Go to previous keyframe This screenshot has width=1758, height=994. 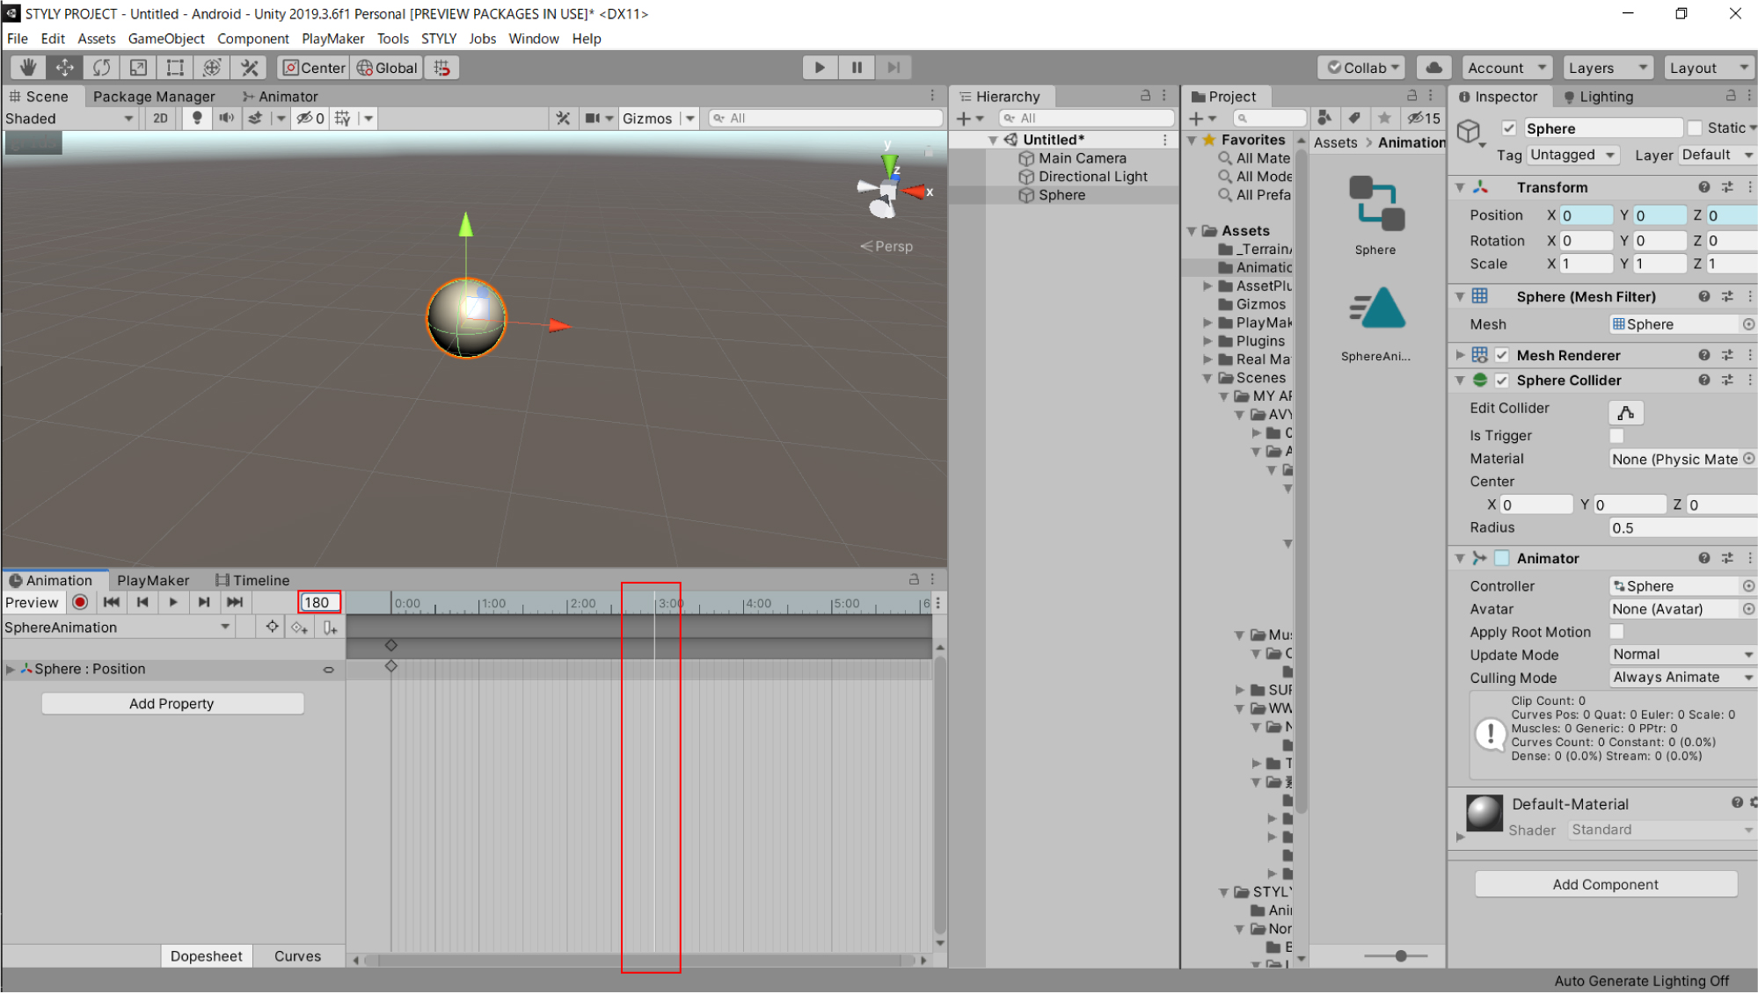coord(142,602)
